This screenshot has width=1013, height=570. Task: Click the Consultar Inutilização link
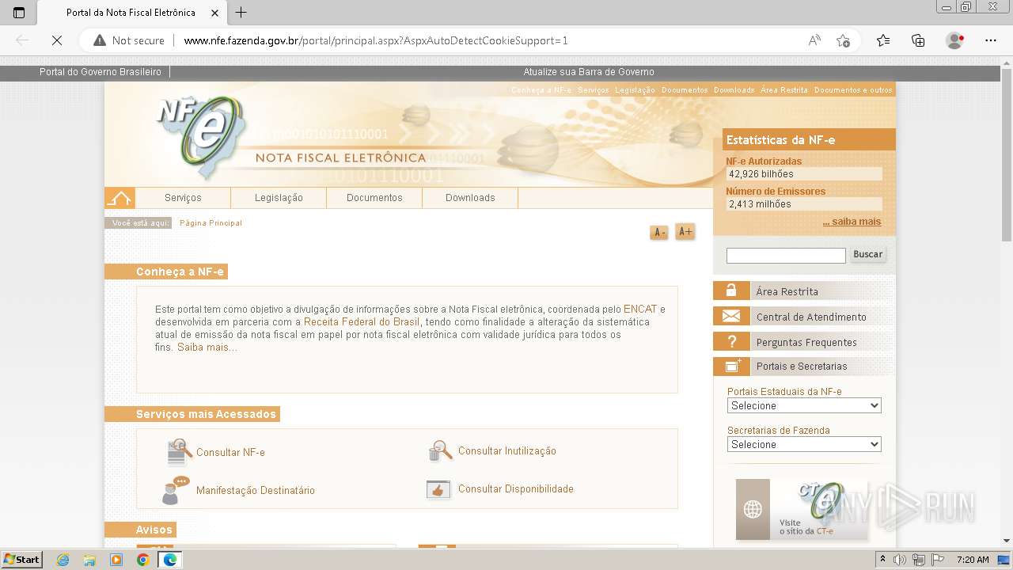[507, 451]
